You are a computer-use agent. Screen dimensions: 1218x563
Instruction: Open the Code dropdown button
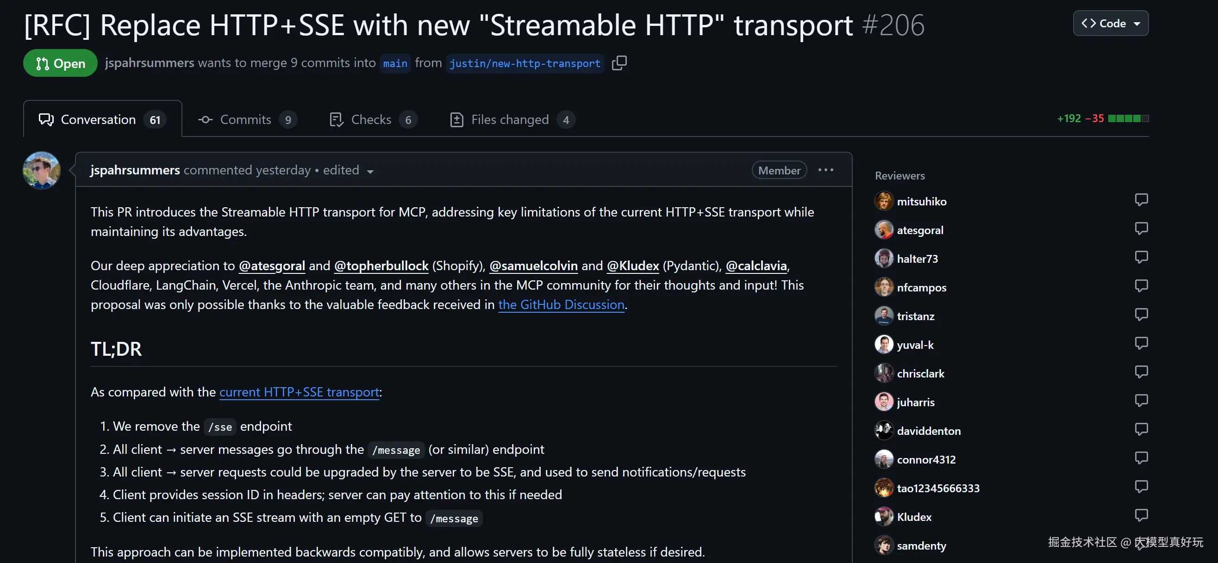[1110, 23]
